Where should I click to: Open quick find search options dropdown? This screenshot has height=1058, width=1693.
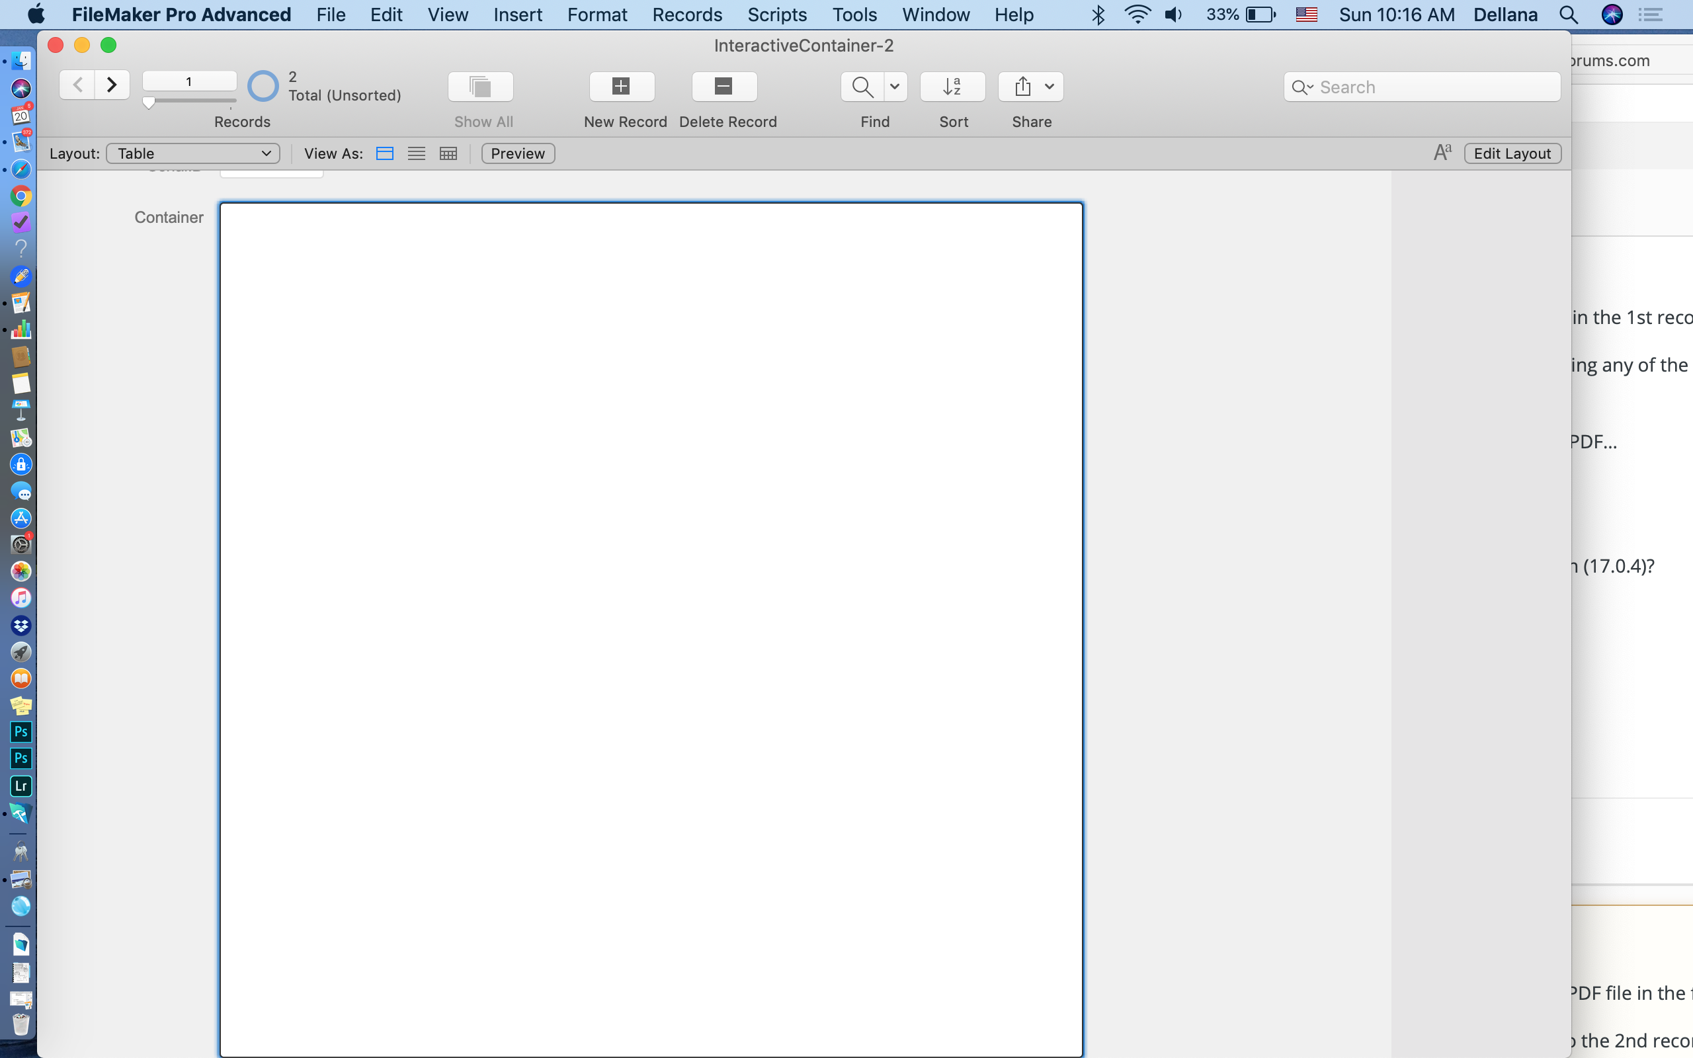[x=1303, y=87]
